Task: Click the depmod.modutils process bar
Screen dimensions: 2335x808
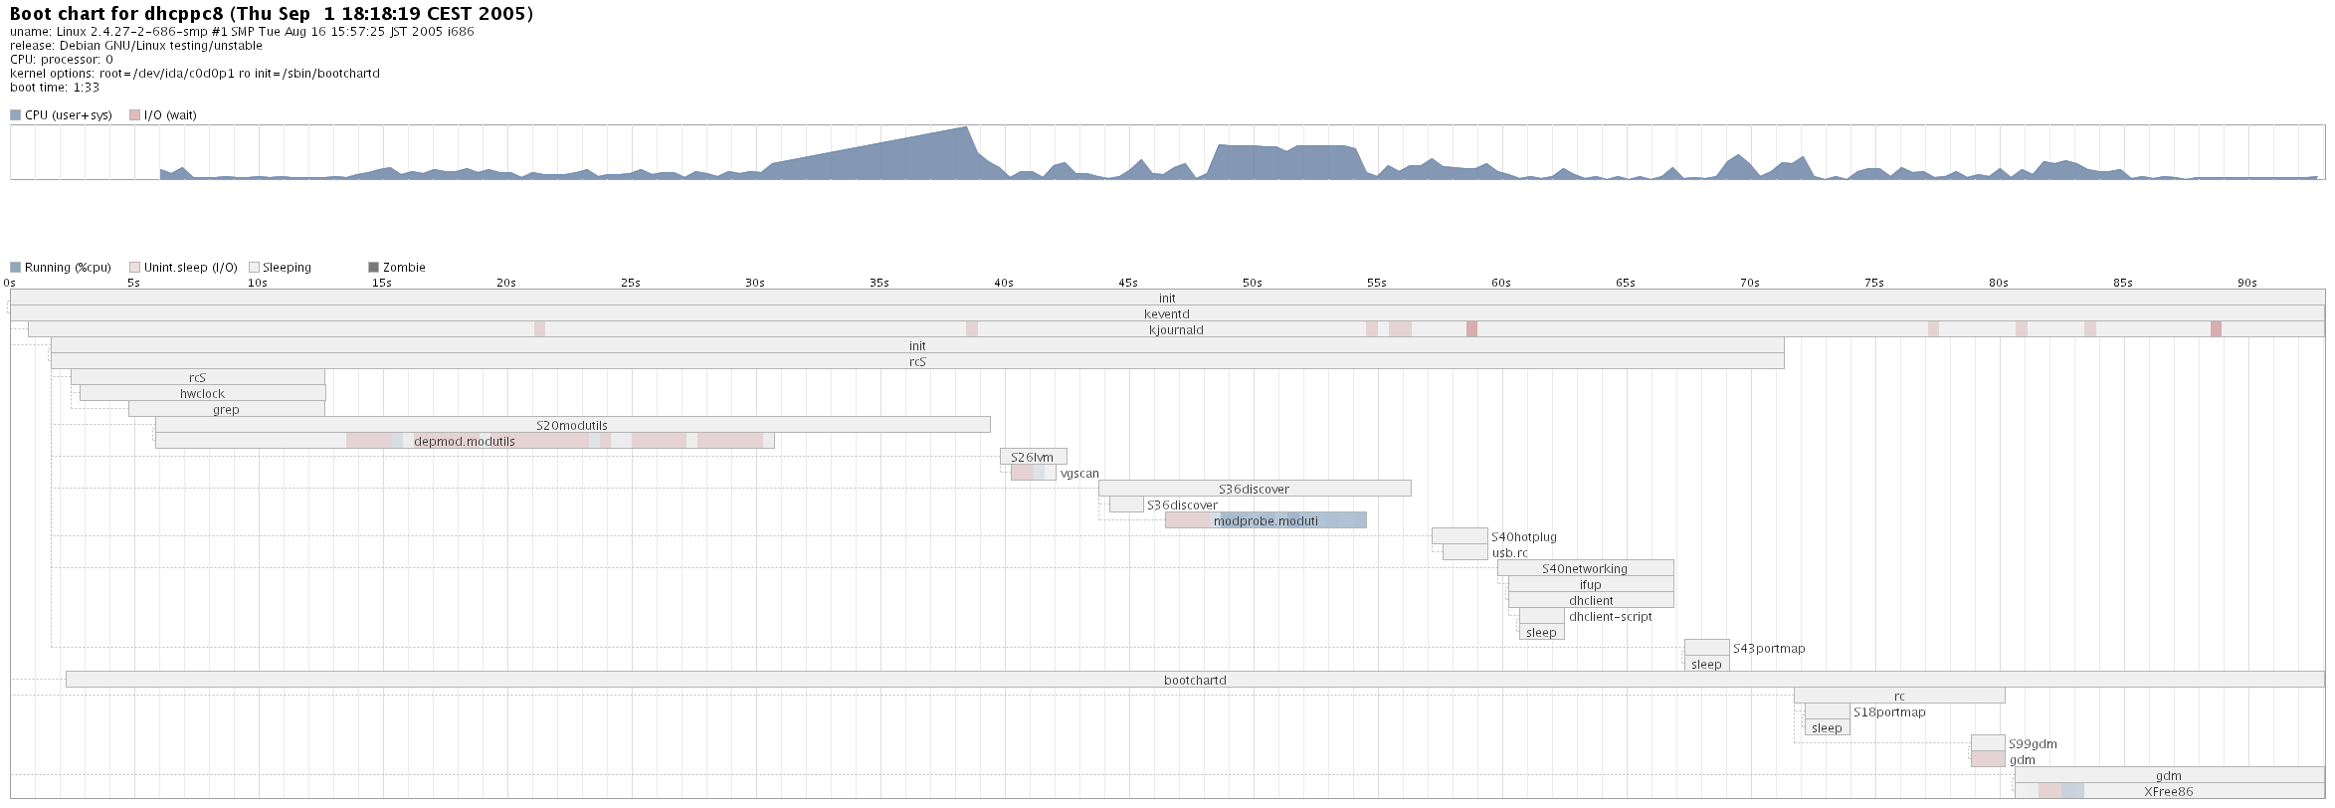Action: pyautogui.click(x=464, y=441)
